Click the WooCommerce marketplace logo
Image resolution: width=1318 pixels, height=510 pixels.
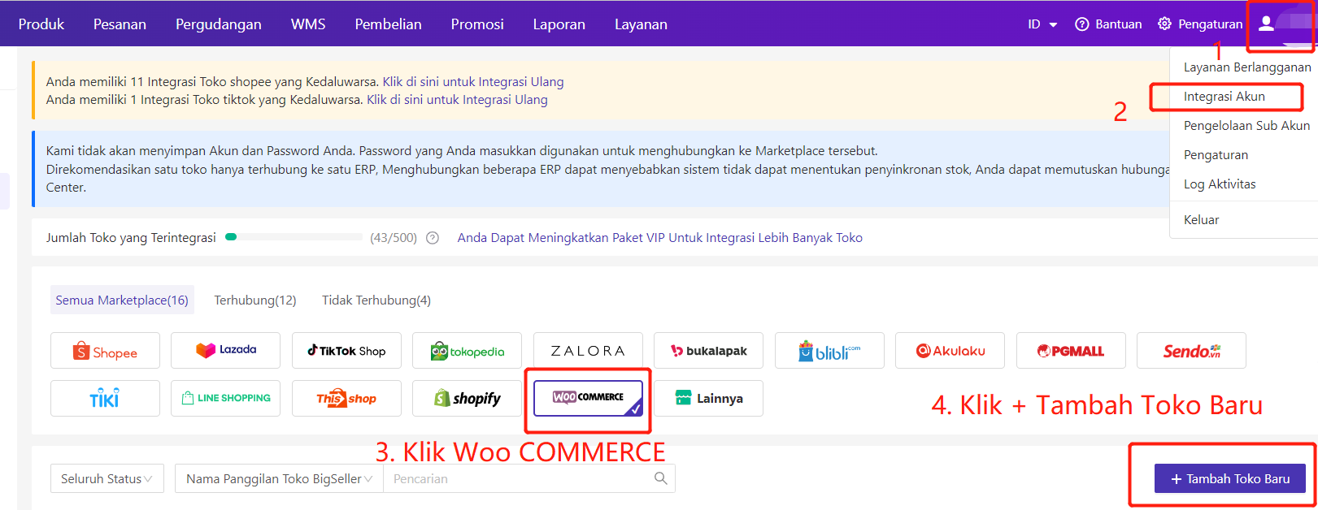(588, 399)
